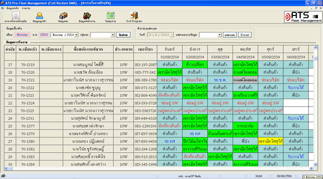Select plate number 70-1577

(x=28, y=126)
